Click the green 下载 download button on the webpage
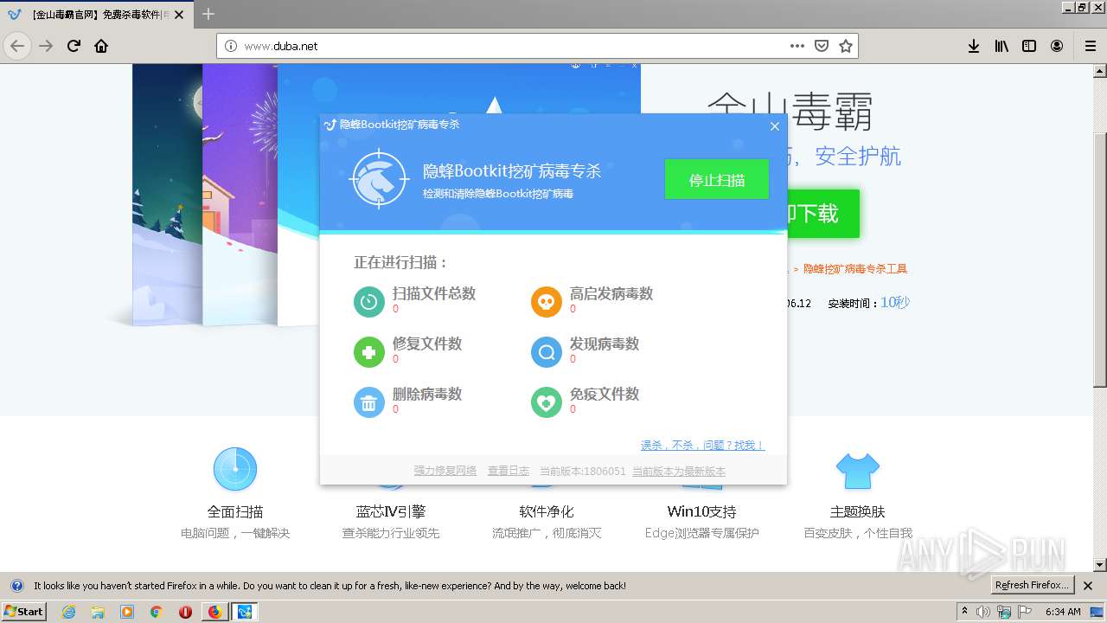 click(x=822, y=213)
